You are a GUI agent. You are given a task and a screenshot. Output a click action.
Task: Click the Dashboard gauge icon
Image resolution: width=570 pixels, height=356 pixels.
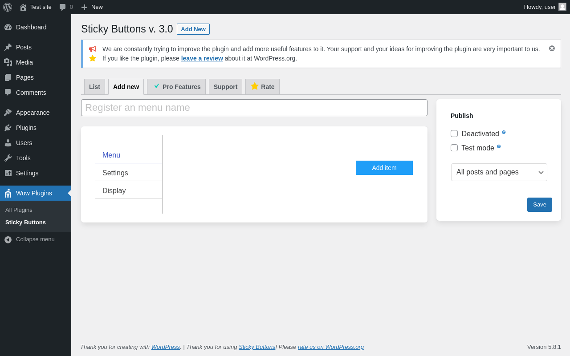[x=8, y=27]
